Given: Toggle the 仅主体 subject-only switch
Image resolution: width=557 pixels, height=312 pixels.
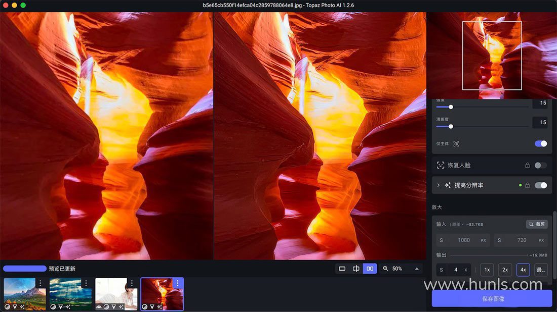Looking at the screenshot, I should pyautogui.click(x=541, y=143).
